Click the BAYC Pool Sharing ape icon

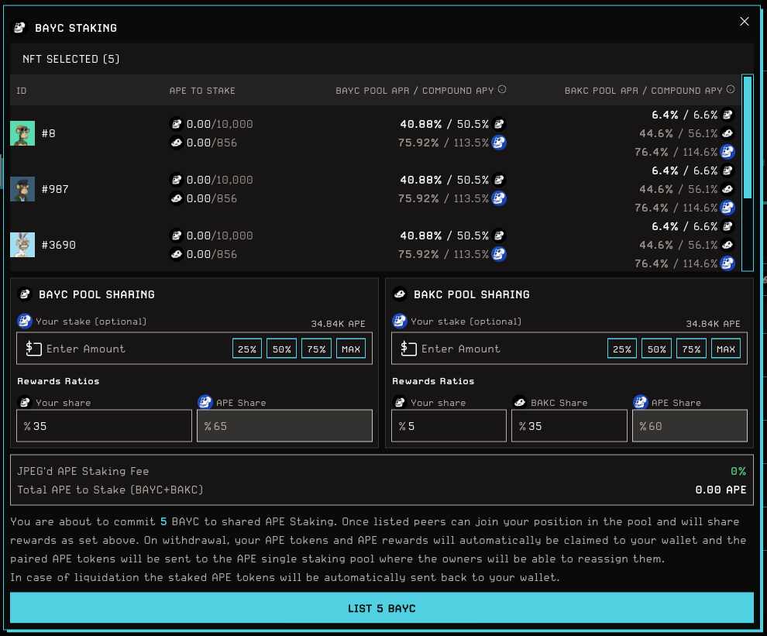coord(24,294)
